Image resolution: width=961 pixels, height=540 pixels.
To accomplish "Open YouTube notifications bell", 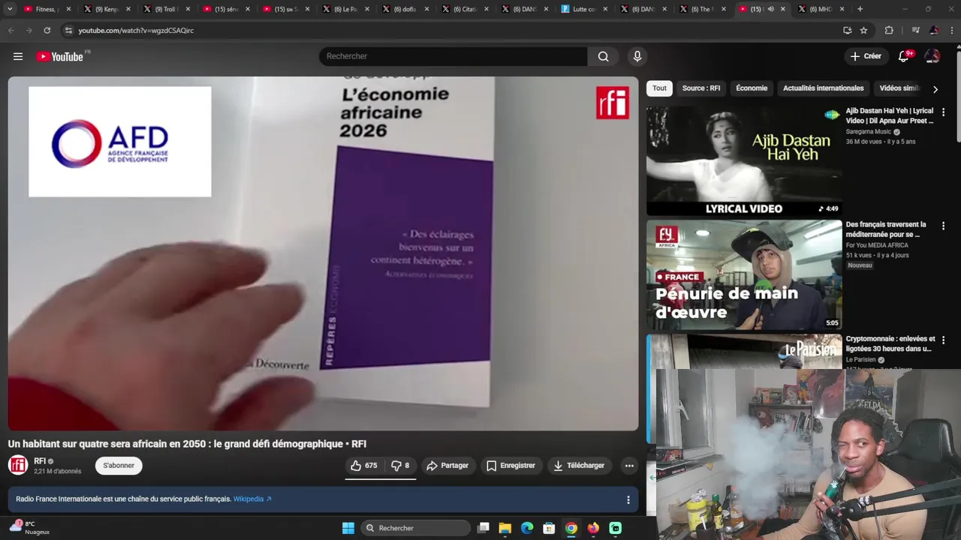I will tap(904, 56).
